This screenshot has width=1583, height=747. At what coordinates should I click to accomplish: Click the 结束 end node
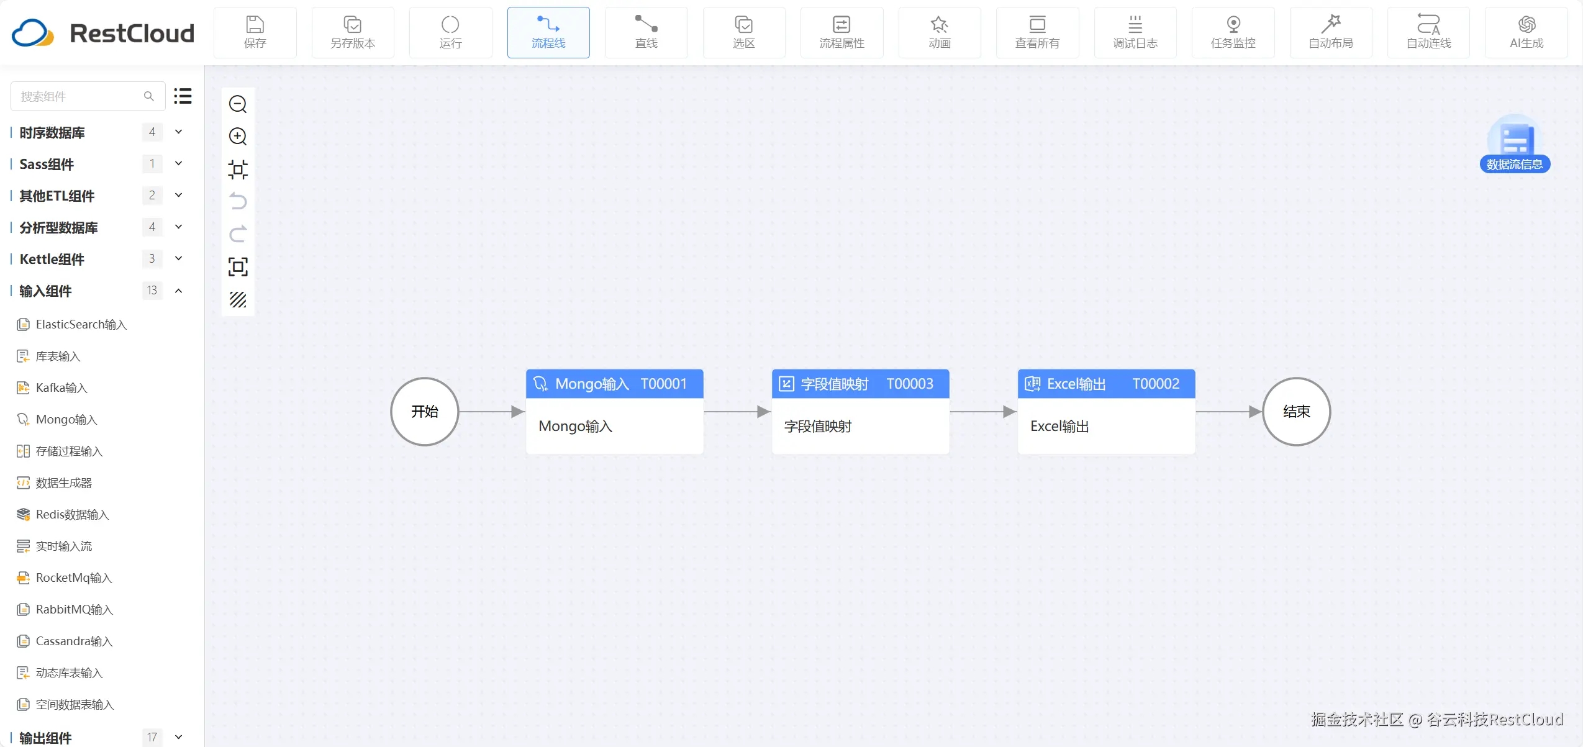coord(1297,412)
